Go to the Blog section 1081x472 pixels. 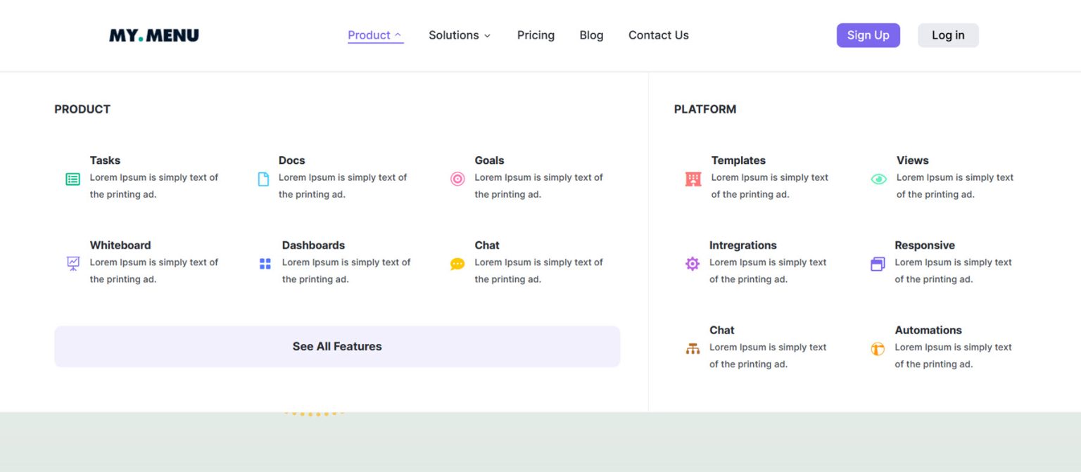tap(591, 34)
